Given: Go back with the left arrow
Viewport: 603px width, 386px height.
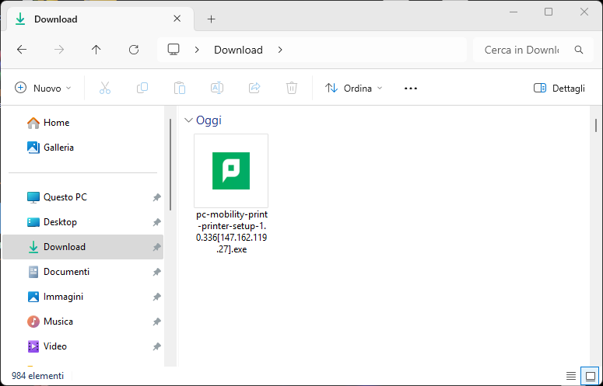Looking at the screenshot, I should click(22, 50).
